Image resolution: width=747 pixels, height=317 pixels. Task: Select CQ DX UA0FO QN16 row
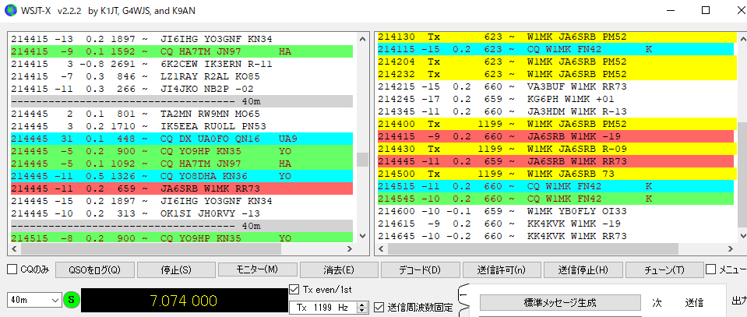(181, 139)
